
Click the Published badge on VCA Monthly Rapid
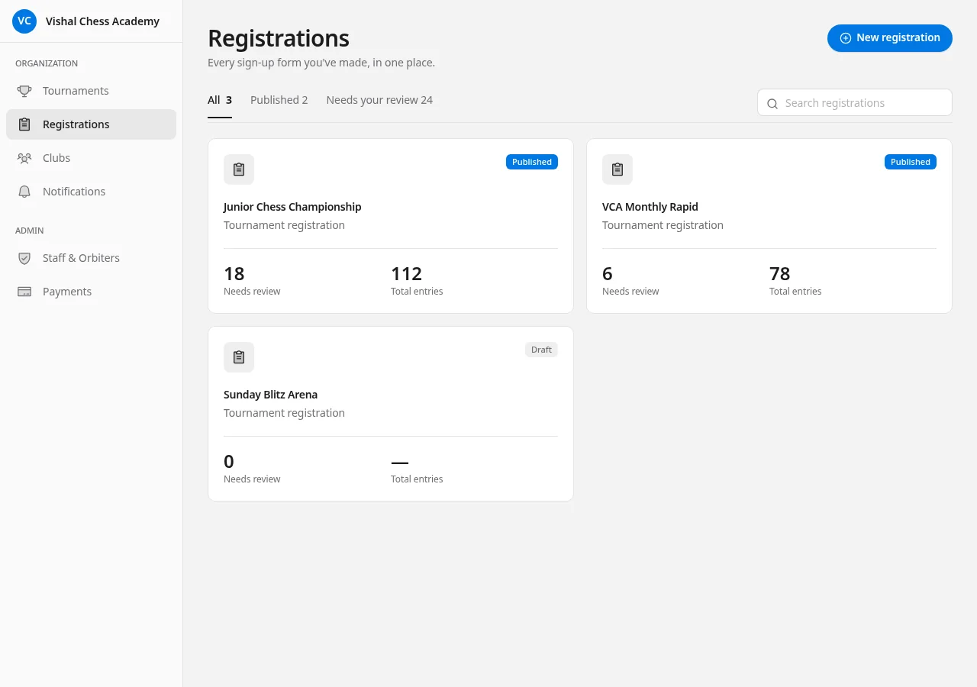click(911, 162)
